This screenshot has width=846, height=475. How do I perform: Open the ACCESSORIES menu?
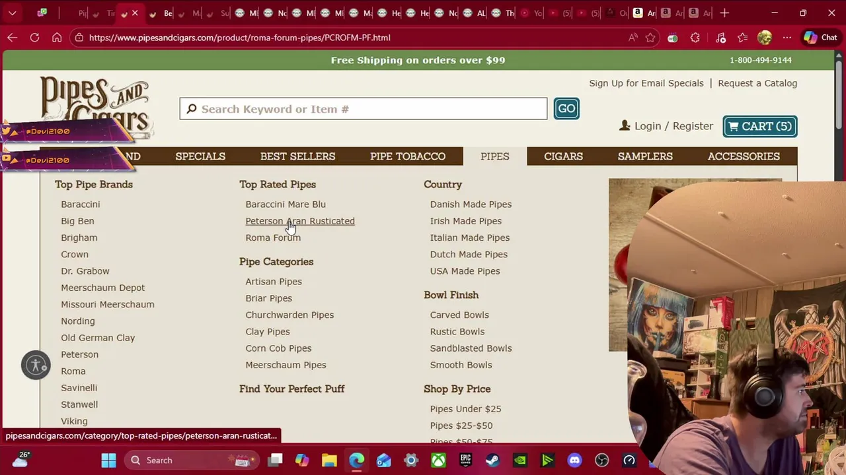click(x=744, y=156)
